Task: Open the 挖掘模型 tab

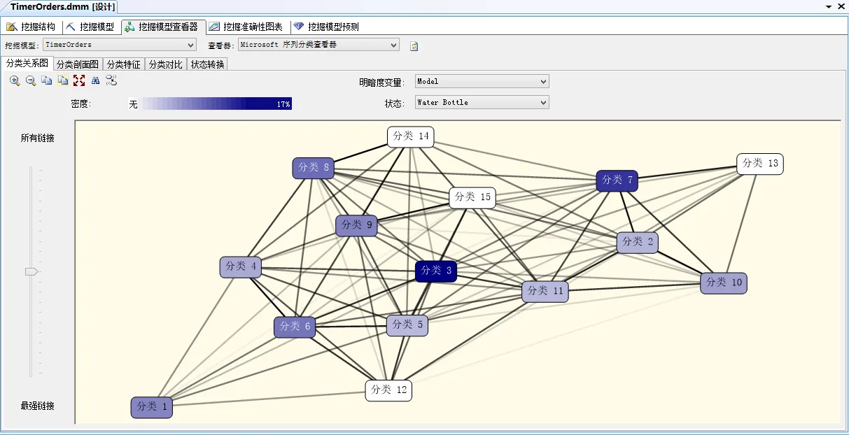Action: click(90, 27)
